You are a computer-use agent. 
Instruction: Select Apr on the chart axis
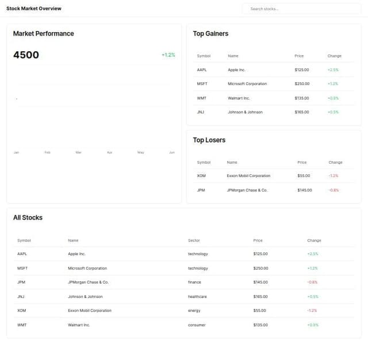pyautogui.click(x=110, y=152)
